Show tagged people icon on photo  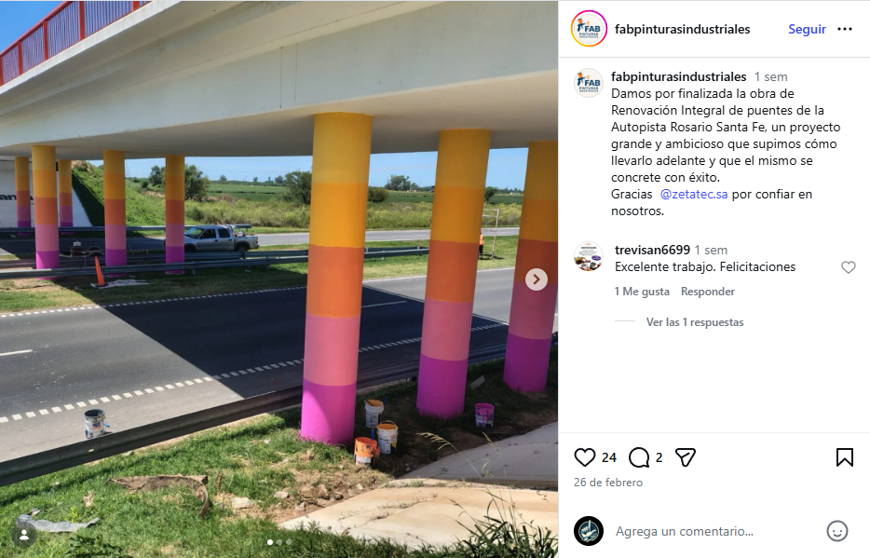click(x=24, y=536)
